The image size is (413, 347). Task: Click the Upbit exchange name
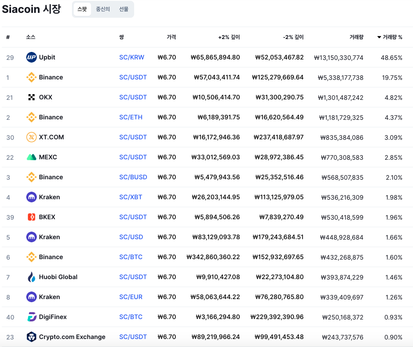point(47,57)
